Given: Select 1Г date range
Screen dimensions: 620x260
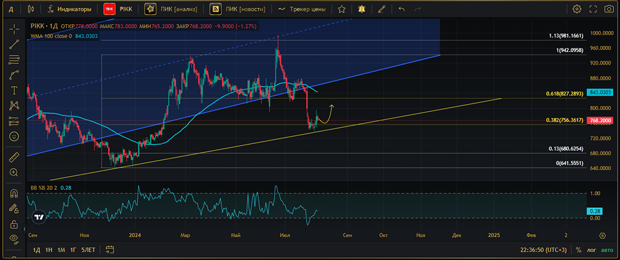Looking at the screenshot, I should click(x=73, y=249).
